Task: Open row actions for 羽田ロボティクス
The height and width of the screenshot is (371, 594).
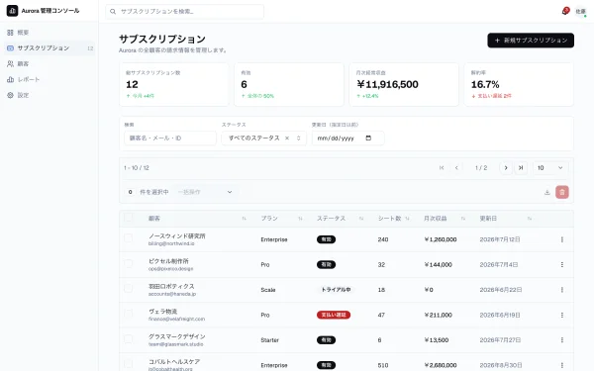Action: 562,290
